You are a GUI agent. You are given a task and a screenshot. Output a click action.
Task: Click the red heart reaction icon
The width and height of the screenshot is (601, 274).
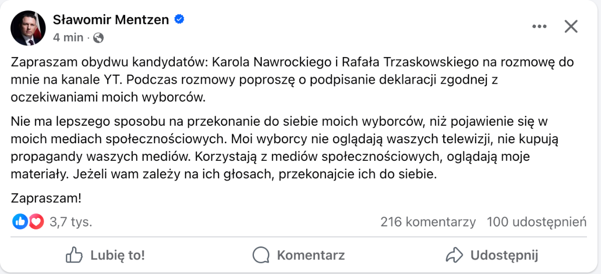tap(36, 221)
